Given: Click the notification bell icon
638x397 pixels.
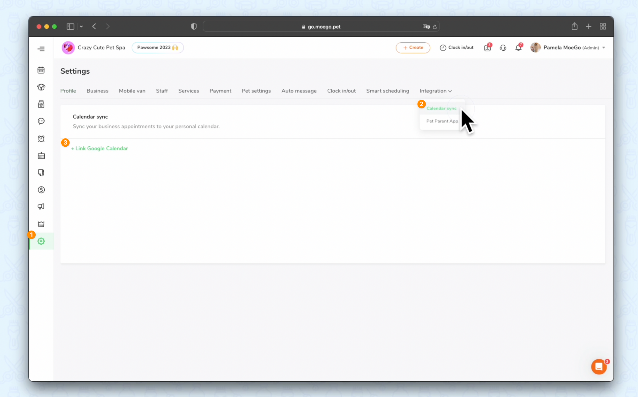Looking at the screenshot, I should click(518, 48).
